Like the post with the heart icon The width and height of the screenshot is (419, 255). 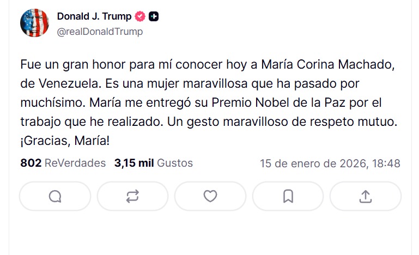click(210, 196)
